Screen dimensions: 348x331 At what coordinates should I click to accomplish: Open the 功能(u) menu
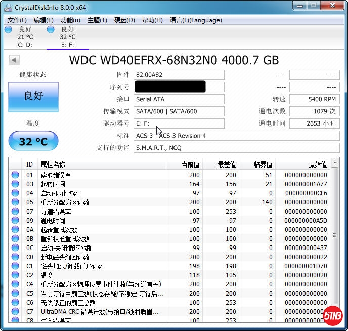pos(70,20)
